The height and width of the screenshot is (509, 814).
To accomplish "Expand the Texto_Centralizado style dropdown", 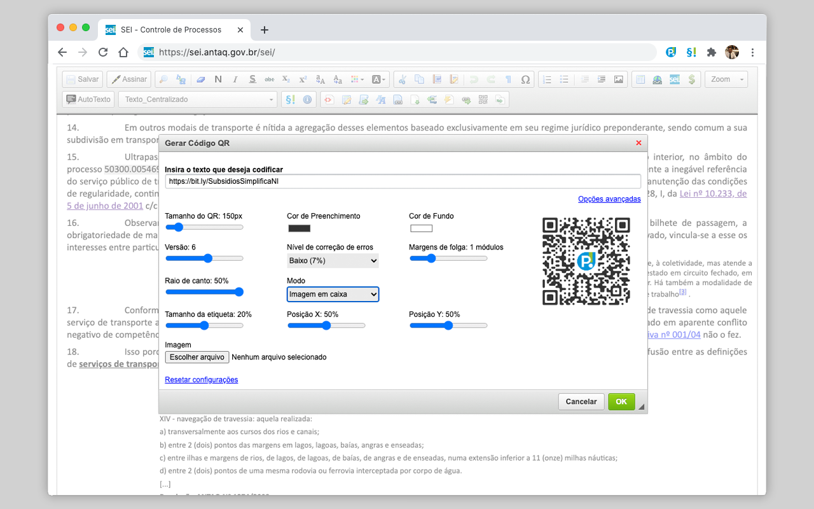I will (198, 99).
